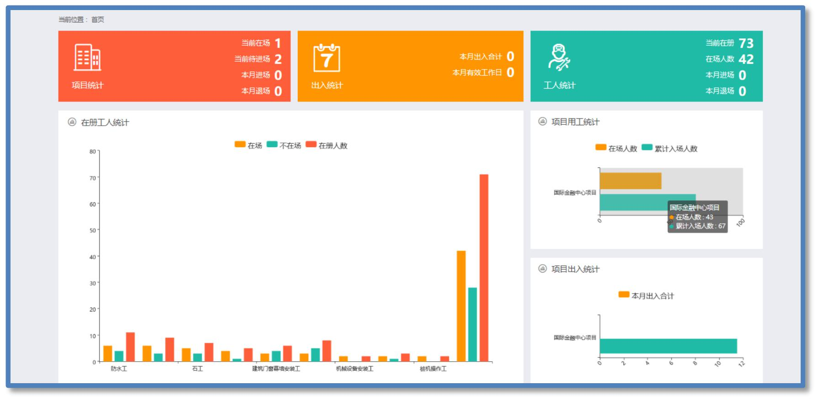Image resolution: width=818 pixels, height=401 pixels.
Task: Toggle the 本月出入合计 legend series
Action: [646, 295]
